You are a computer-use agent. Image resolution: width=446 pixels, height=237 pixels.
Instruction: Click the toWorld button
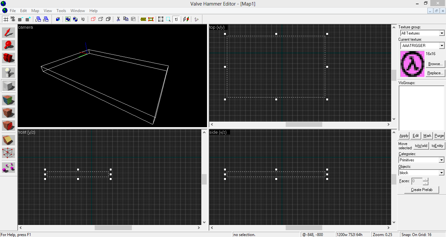421,146
